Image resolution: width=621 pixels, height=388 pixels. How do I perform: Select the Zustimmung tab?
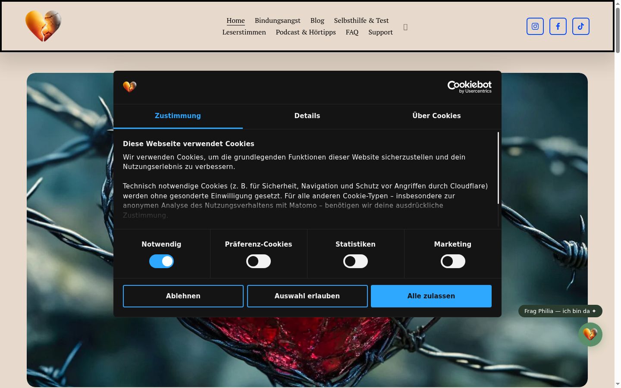coord(178,116)
